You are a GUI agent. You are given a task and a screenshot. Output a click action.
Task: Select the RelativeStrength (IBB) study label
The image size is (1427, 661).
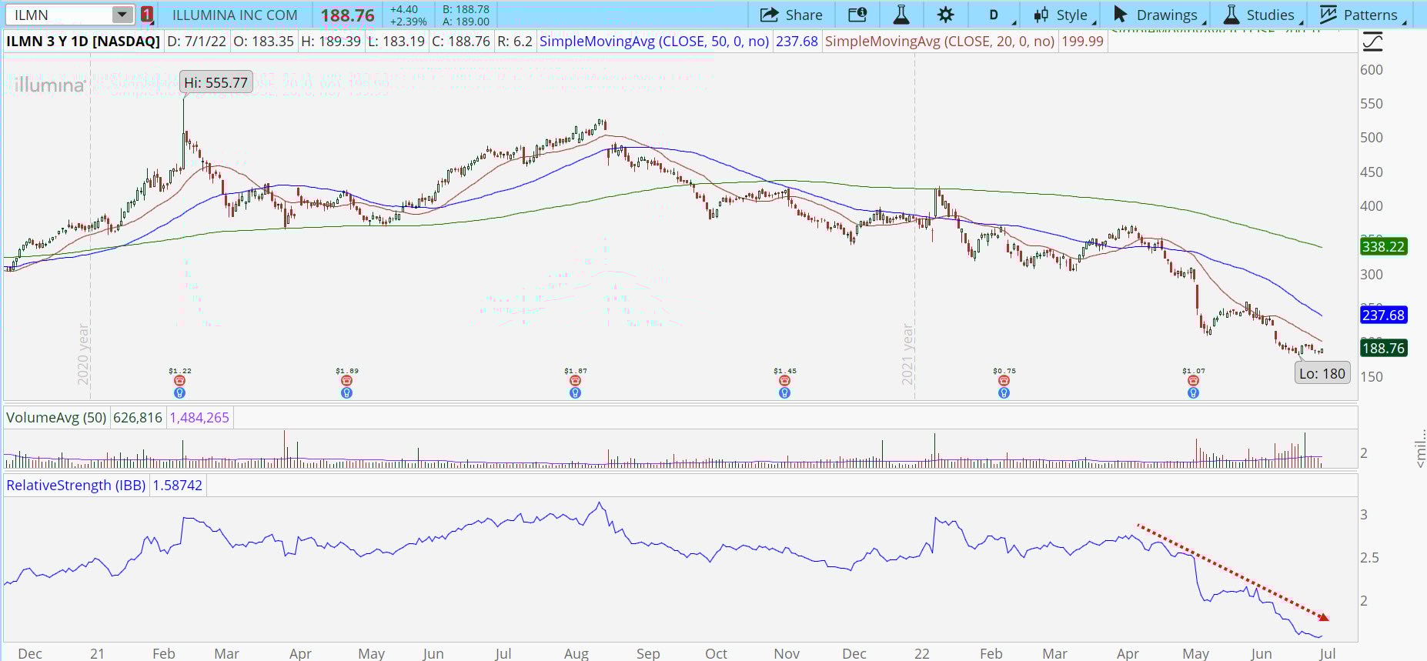pyautogui.click(x=75, y=486)
